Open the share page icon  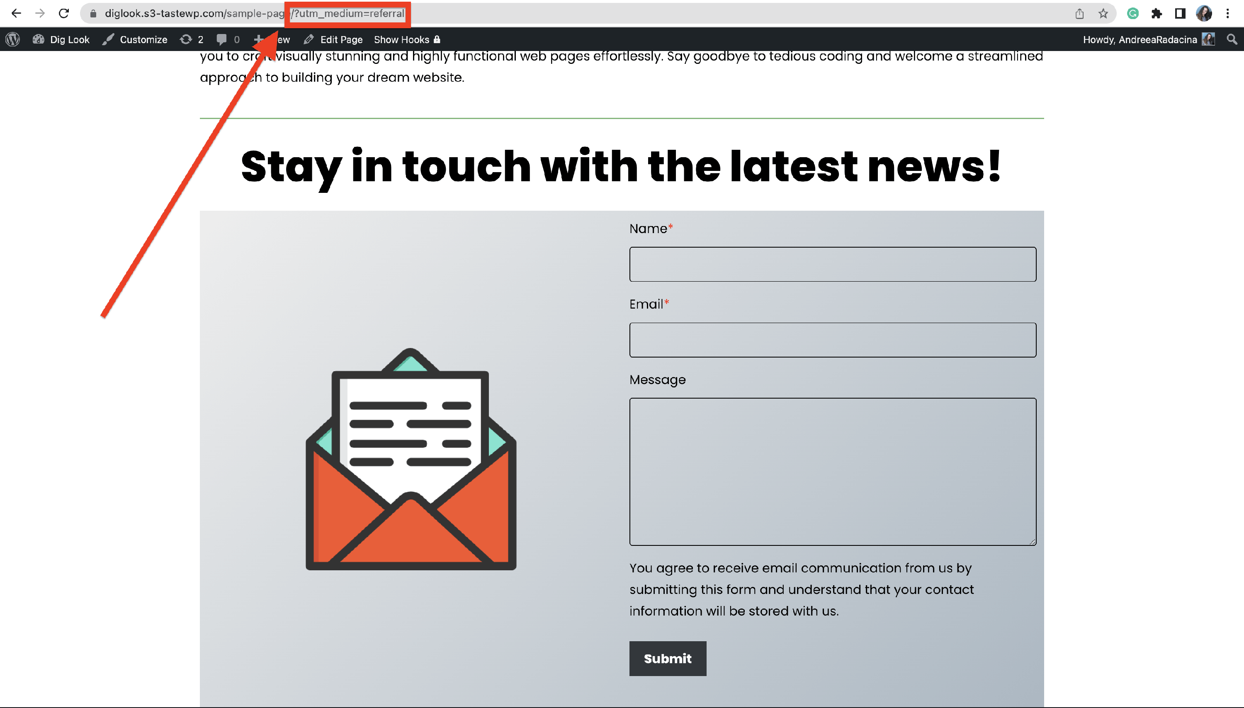pyautogui.click(x=1079, y=14)
